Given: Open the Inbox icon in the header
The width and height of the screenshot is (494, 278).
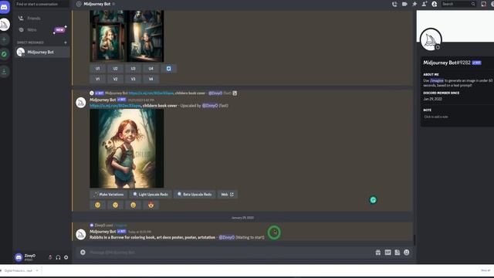Looking at the screenshot, I should pos(484,4).
